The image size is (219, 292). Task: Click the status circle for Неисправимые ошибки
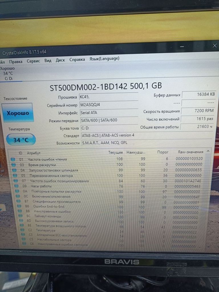(x=20, y=211)
